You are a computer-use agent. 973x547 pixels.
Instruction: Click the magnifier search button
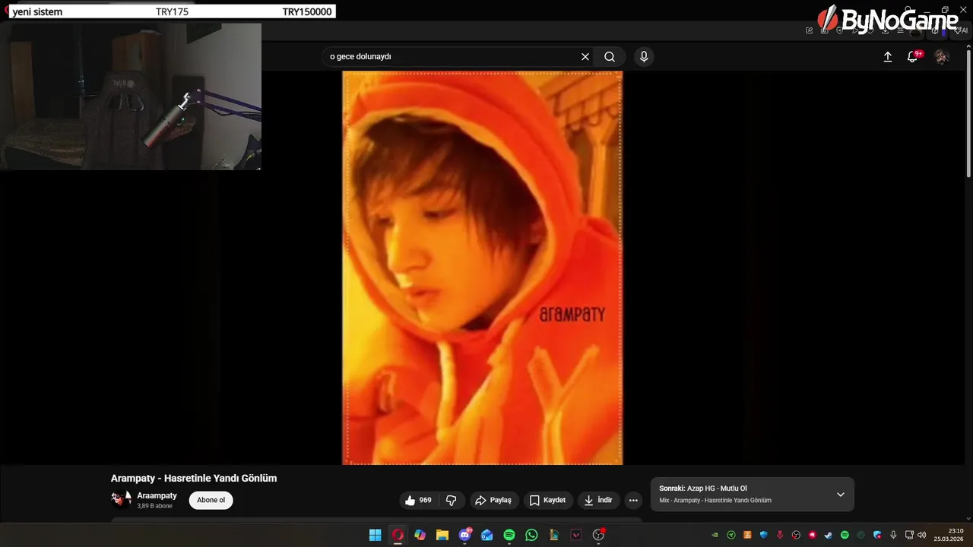[610, 57]
